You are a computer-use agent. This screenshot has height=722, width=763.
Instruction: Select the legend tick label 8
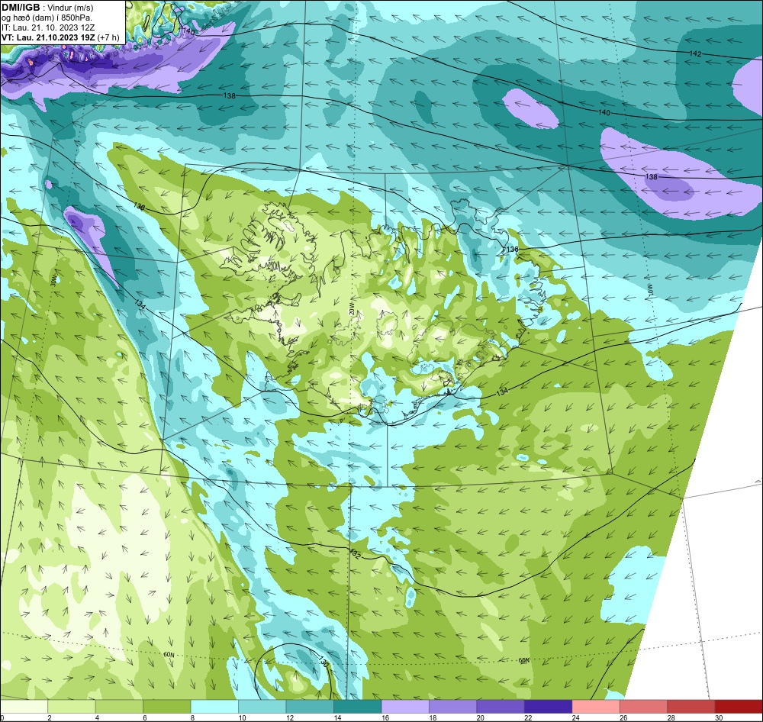[193, 717]
